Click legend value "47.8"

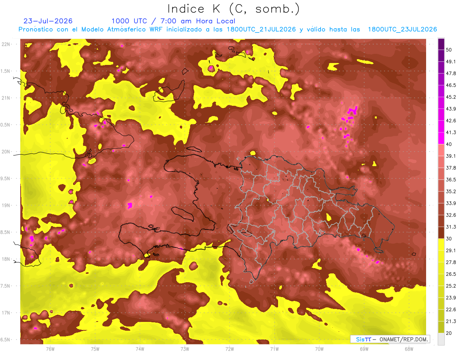tap(451, 73)
